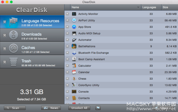Uncheck the Language Resources category checkbox
This screenshot has width=178, height=112.
coord(5,22)
